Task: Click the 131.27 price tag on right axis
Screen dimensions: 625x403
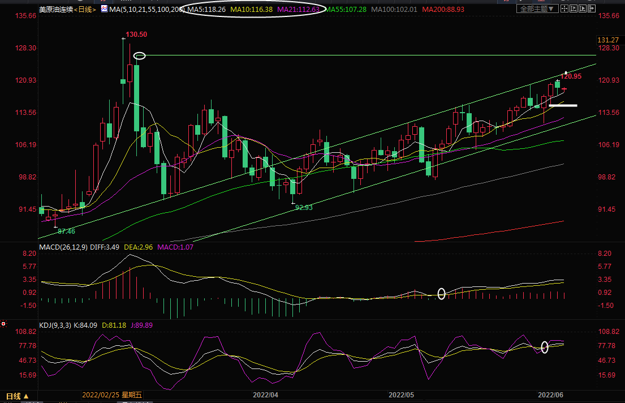Action: click(608, 40)
